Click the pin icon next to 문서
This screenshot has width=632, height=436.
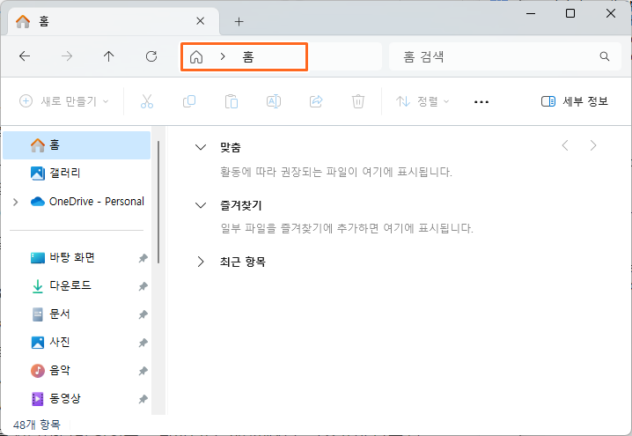(143, 314)
